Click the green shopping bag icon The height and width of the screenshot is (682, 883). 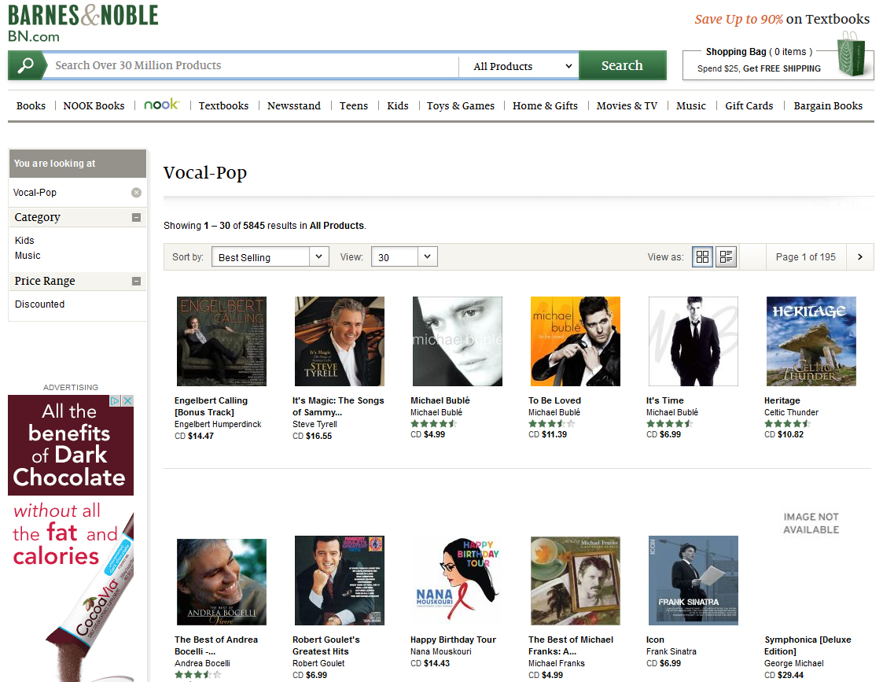853,55
